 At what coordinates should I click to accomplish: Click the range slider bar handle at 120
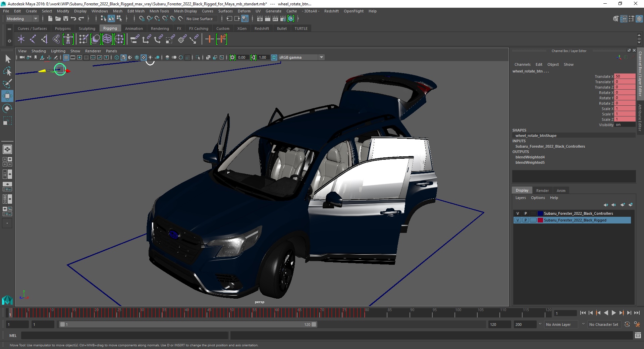point(314,325)
